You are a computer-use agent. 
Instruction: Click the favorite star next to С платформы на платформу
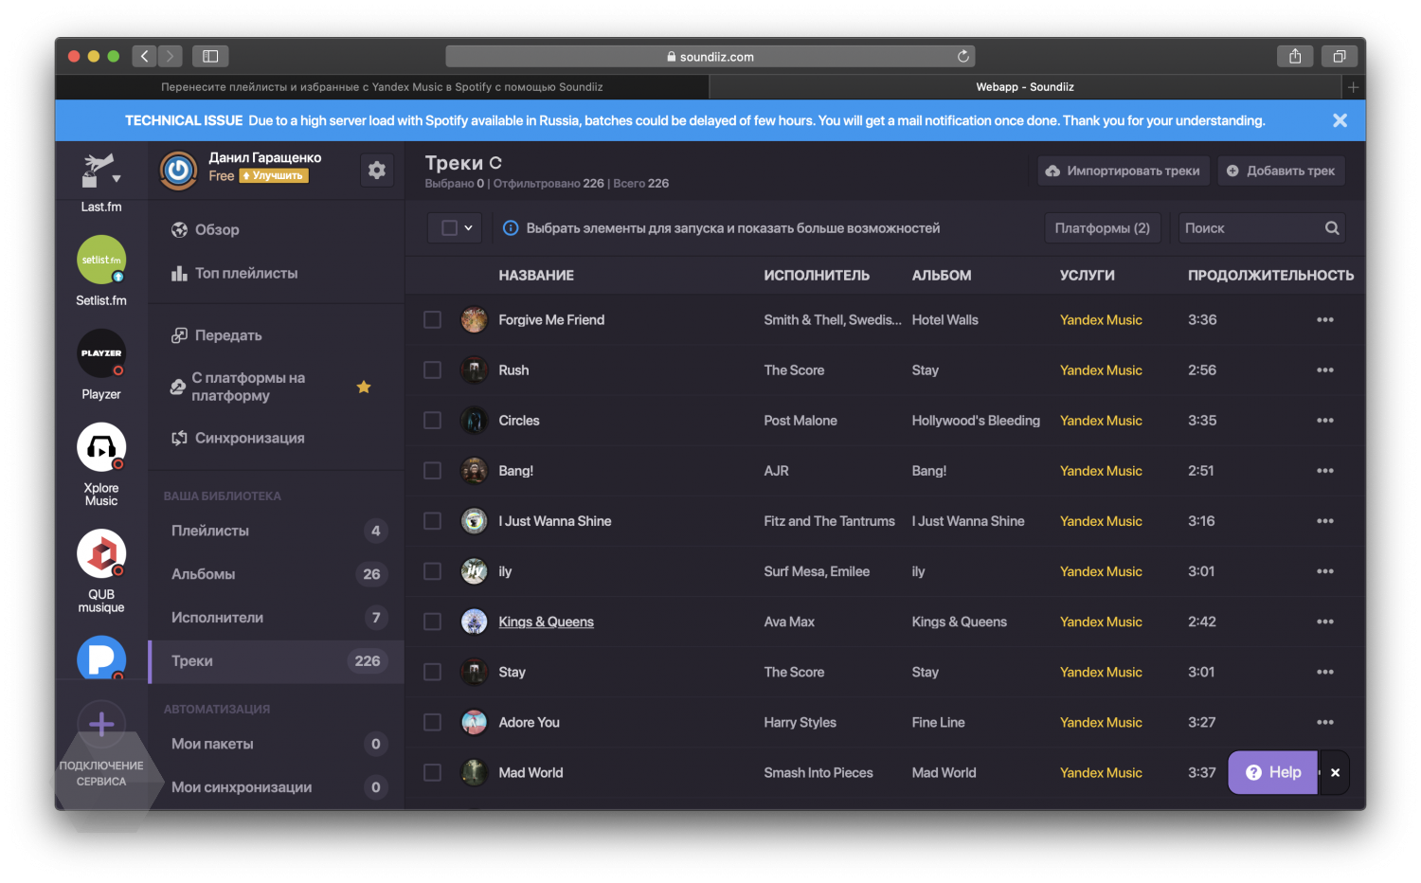pyautogui.click(x=364, y=387)
